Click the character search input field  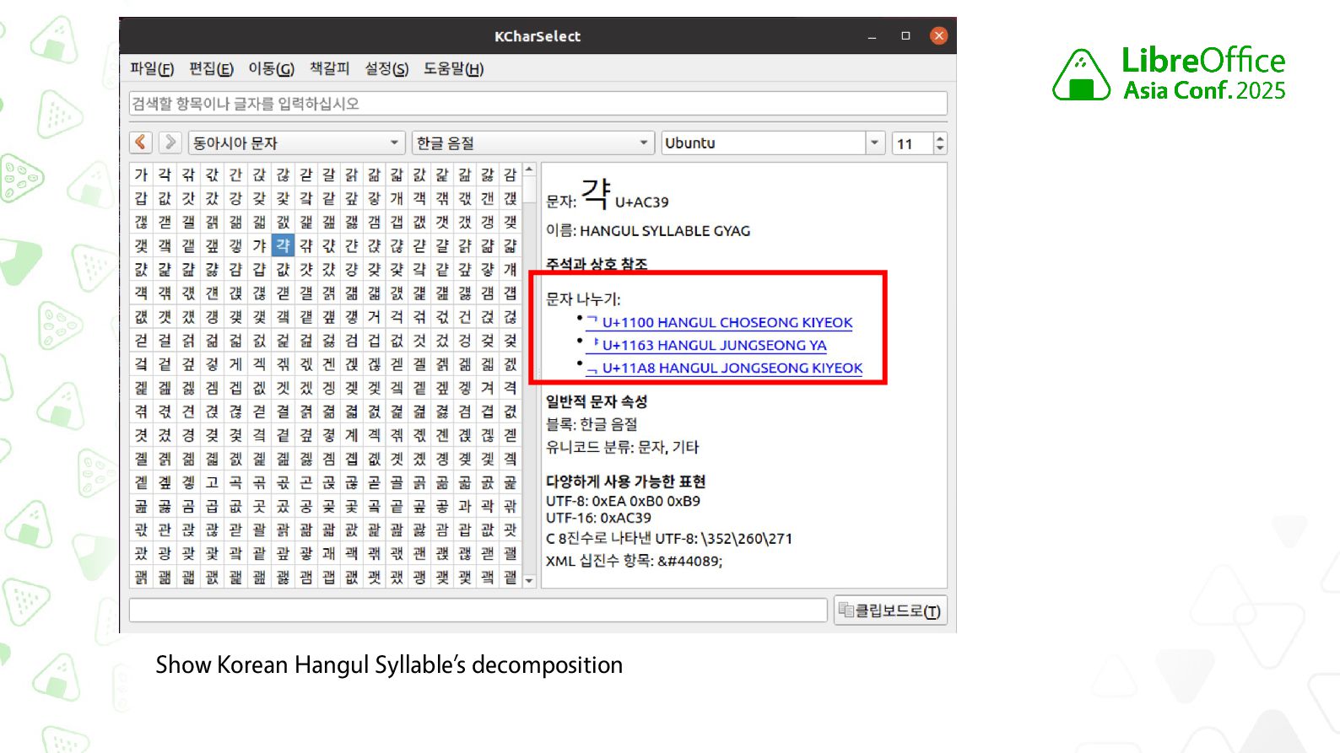click(x=538, y=104)
